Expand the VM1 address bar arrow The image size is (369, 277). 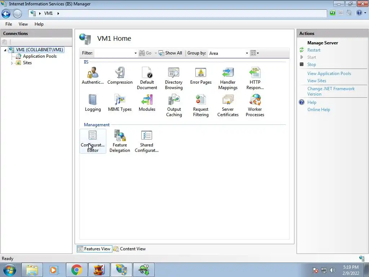pos(58,13)
